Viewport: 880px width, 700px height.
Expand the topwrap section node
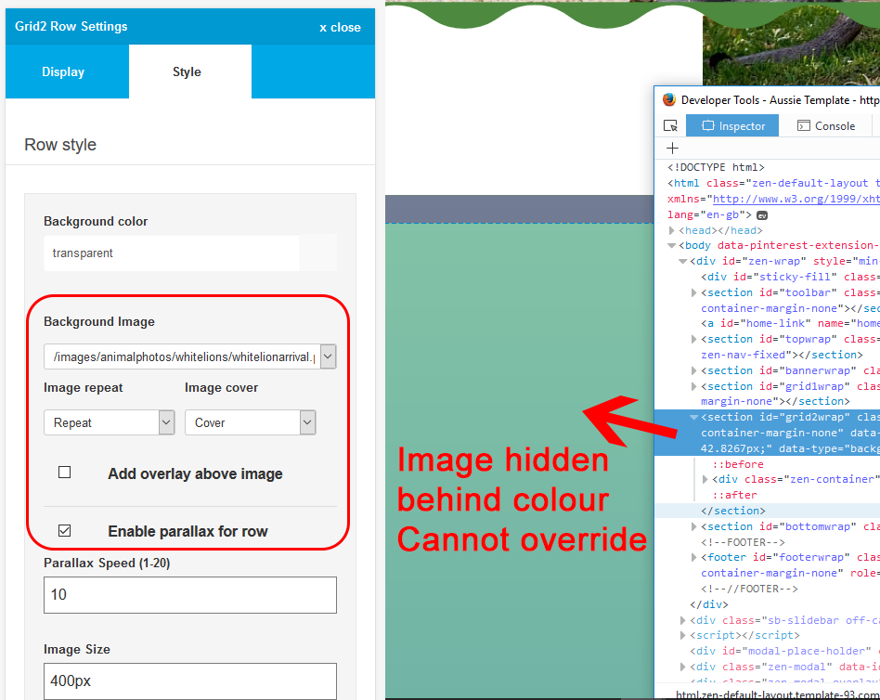(694, 339)
